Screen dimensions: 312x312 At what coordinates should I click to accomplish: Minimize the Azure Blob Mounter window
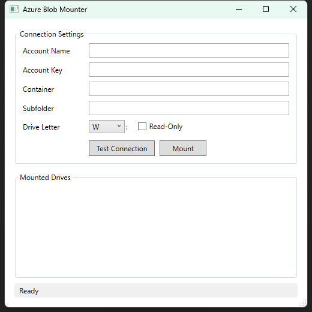239,9
